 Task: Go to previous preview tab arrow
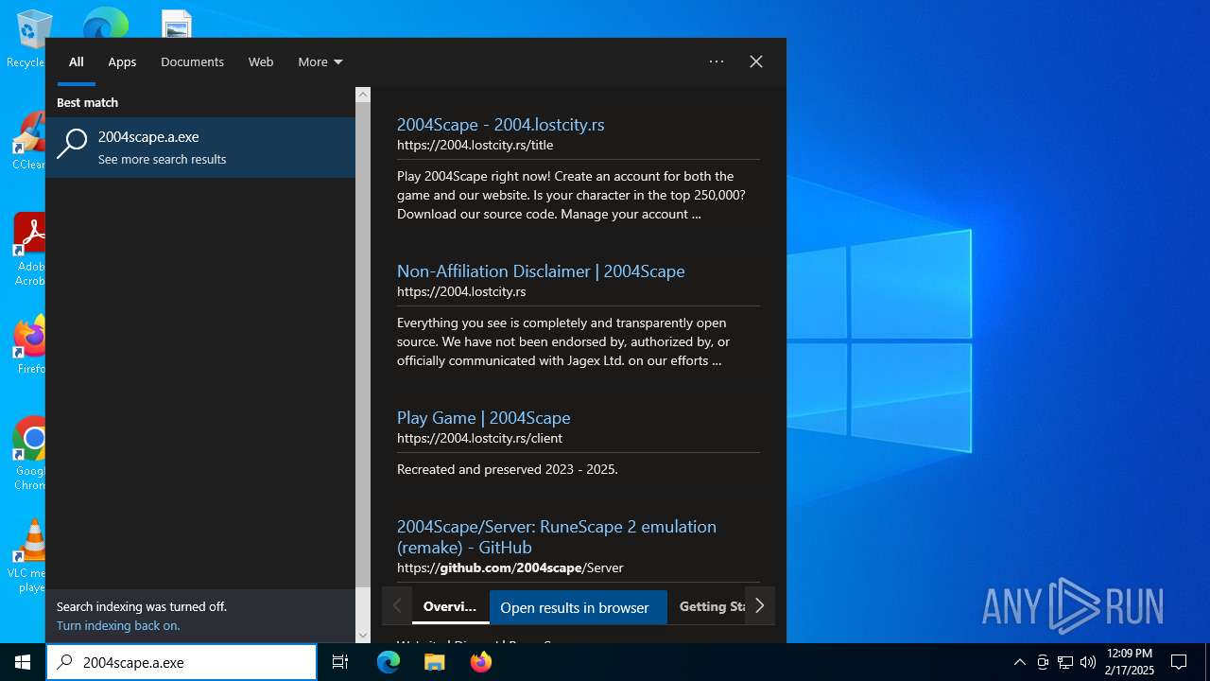point(397,606)
